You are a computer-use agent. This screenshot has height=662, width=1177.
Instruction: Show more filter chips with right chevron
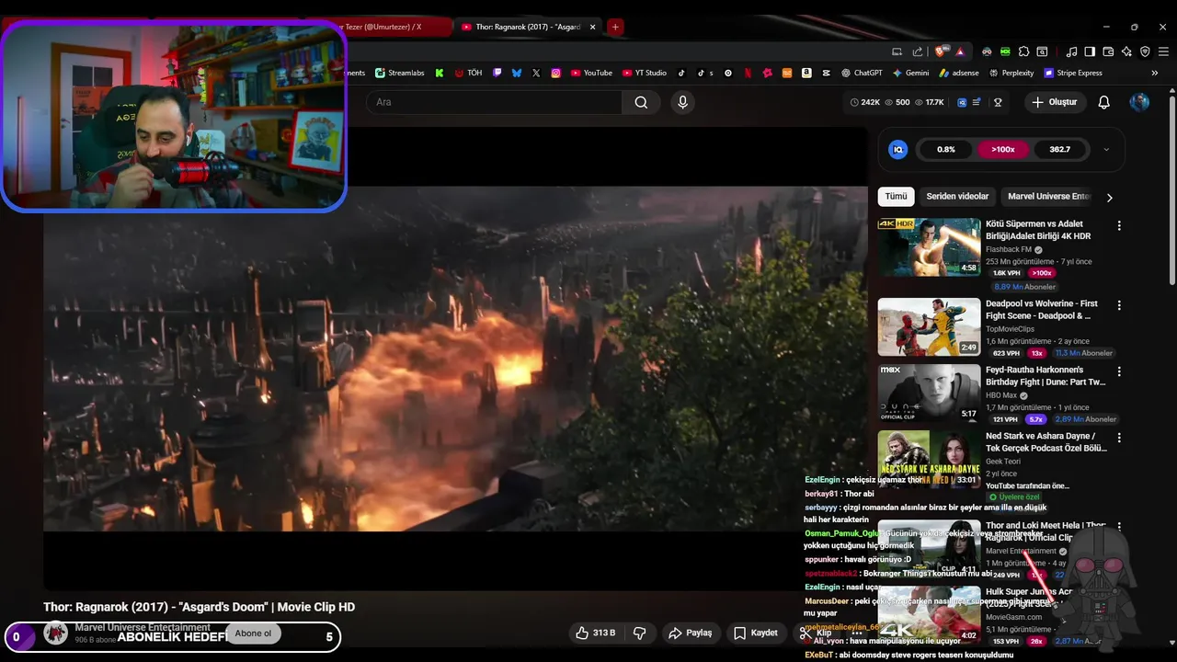pyautogui.click(x=1109, y=197)
